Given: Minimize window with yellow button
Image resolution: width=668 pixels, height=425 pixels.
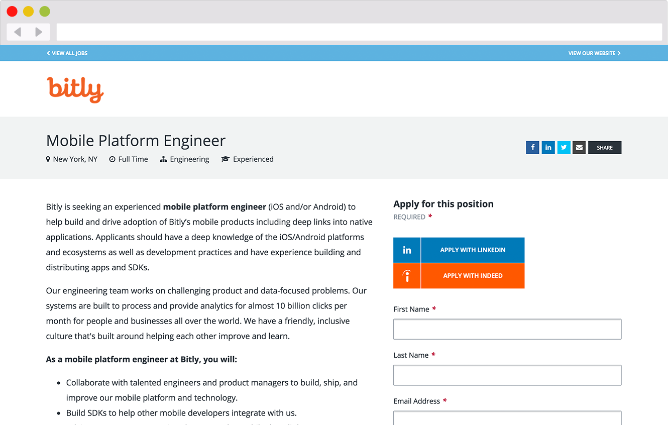Looking at the screenshot, I should point(29,11).
